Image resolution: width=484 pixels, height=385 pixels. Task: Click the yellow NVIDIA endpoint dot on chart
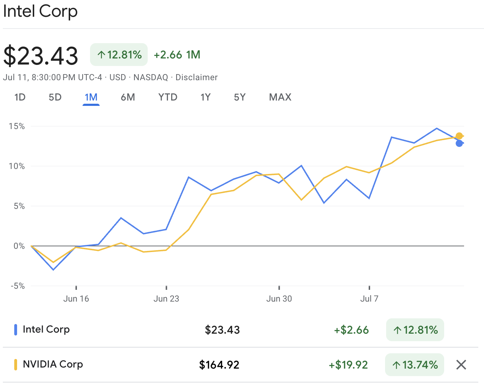(459, 136)
